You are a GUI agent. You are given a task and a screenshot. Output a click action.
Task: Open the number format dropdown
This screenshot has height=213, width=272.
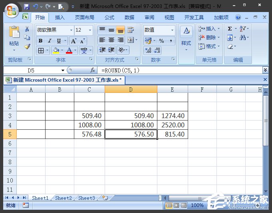[x=173, y=30]
